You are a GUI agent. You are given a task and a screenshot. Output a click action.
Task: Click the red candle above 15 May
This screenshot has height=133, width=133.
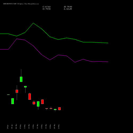pos(42,102)
